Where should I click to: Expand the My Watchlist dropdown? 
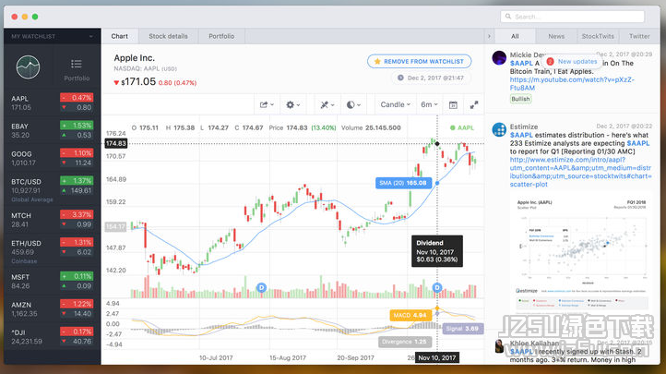click(53, 37)
